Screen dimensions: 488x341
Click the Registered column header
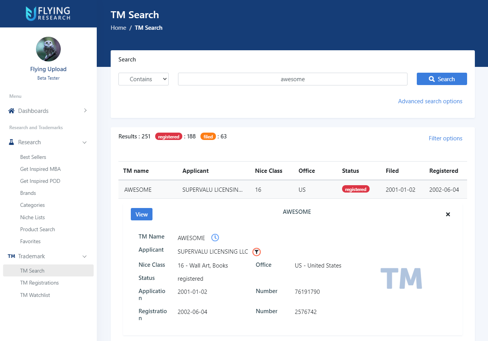444,171
